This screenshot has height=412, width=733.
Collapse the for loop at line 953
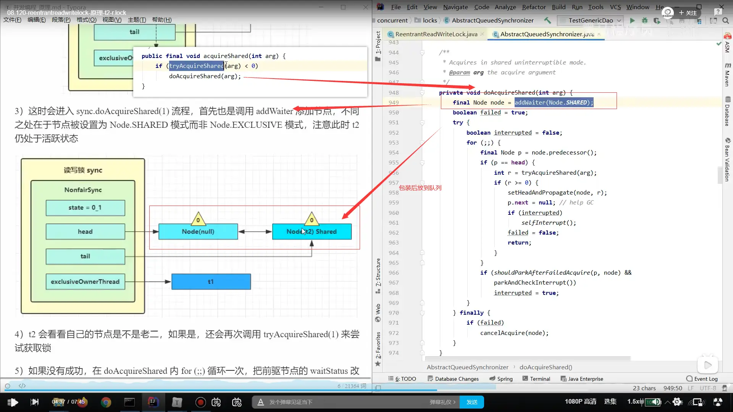coord(422,143)
